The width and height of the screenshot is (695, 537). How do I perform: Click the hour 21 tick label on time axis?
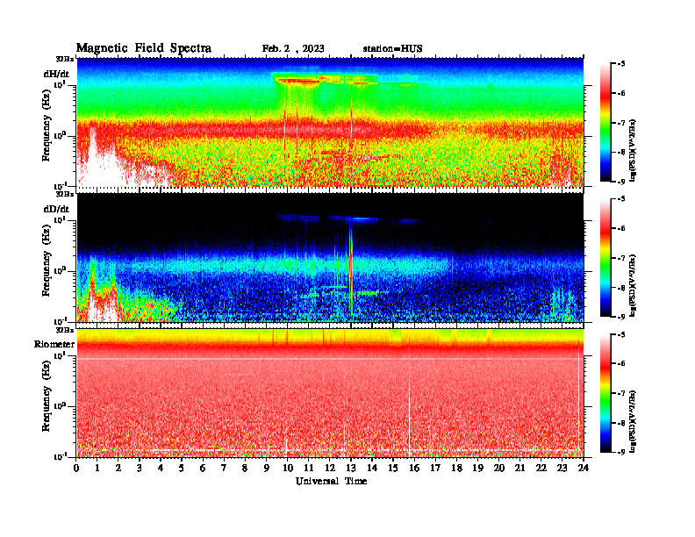click(519, 469)
